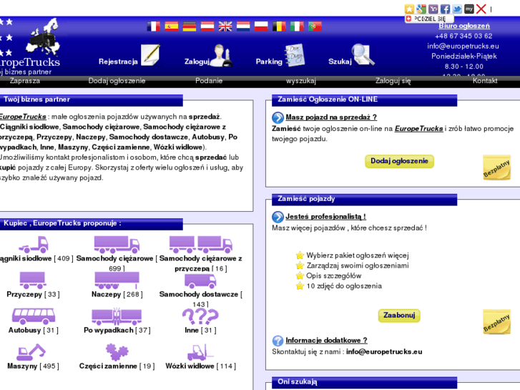520x390 pixels.
Task: Close share bar with red X
Action: click(481, 9)
